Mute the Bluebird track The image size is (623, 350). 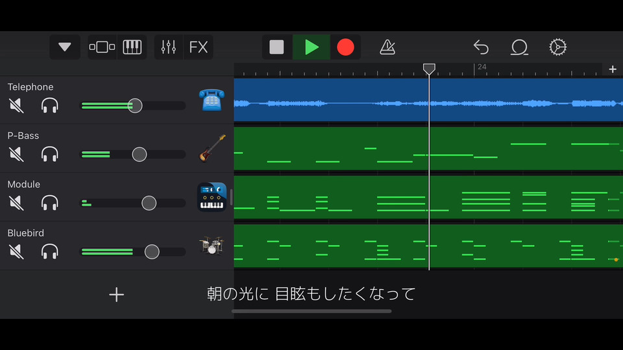click(x=16, y=252)
